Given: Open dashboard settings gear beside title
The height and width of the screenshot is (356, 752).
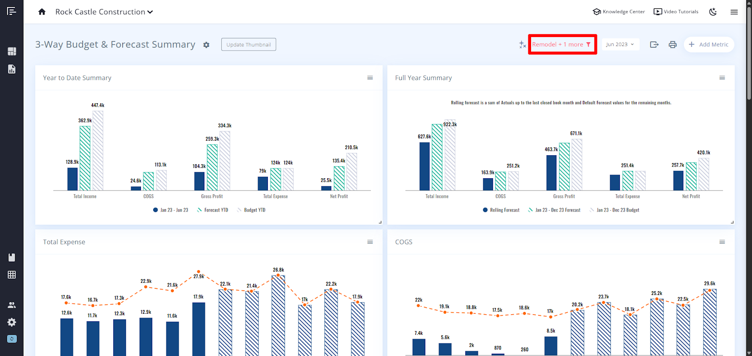Looking at the screenshot, I should click(206, 45).
